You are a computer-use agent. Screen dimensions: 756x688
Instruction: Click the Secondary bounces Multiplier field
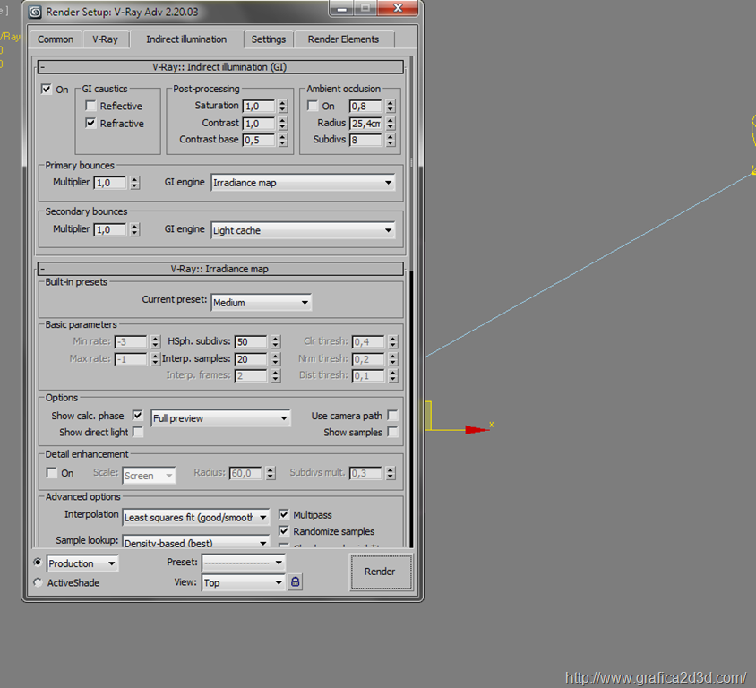(x=110, y=229)
